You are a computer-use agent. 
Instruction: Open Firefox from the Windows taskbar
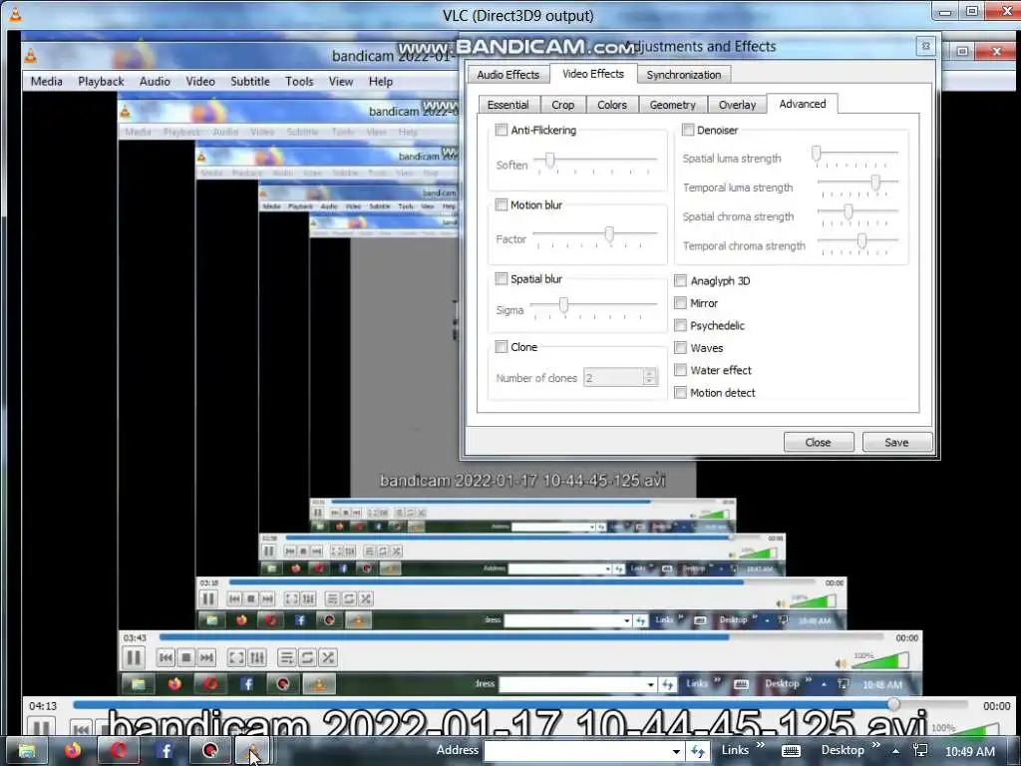[x=72, y=751]
